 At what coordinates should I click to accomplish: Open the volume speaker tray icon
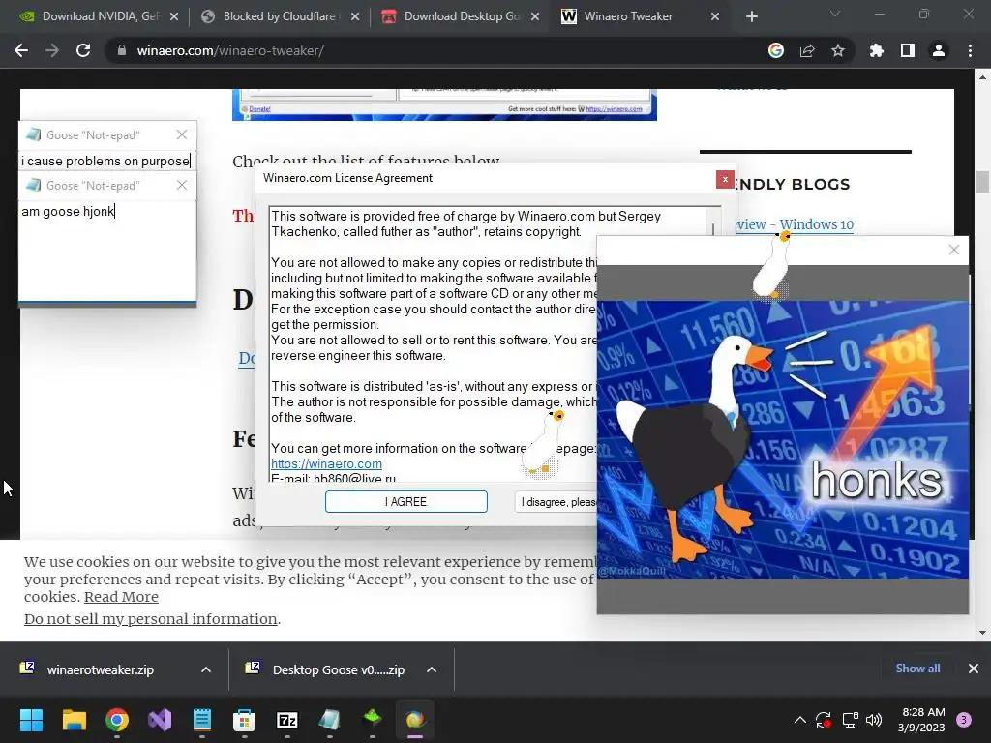coord(874,720)
